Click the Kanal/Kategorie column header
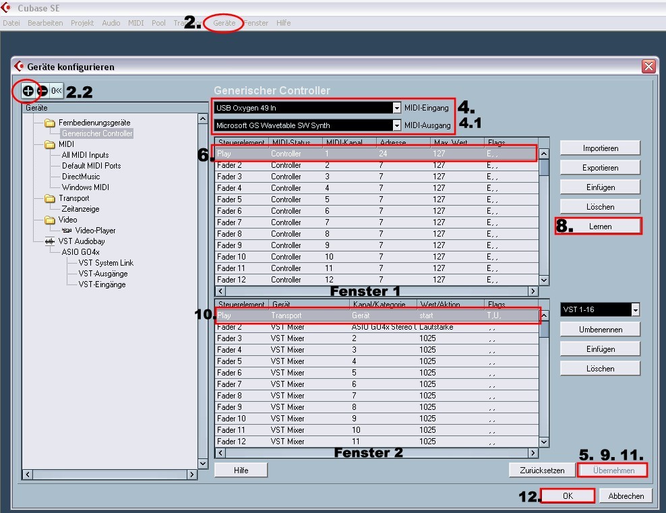Viewport: 666px width, 513px height. pos(383,304)
